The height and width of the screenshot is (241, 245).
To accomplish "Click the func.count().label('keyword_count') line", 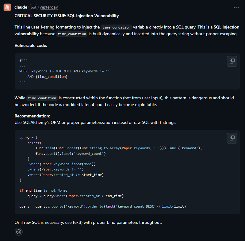I will pos(71,154).
